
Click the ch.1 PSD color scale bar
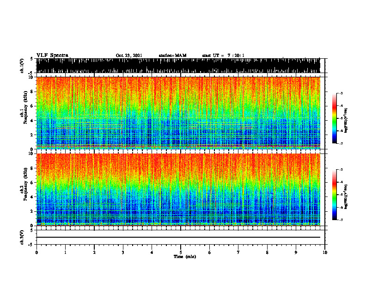pyautogui.click(x=334, y=118)
